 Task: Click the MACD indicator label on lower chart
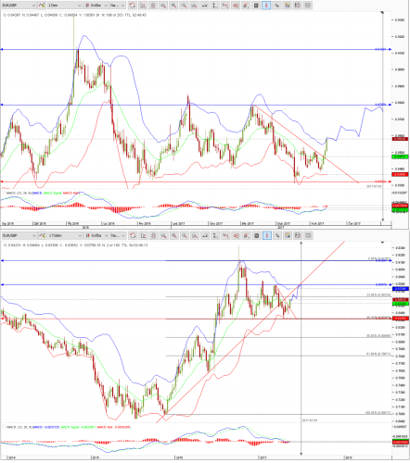click(19, 427)
